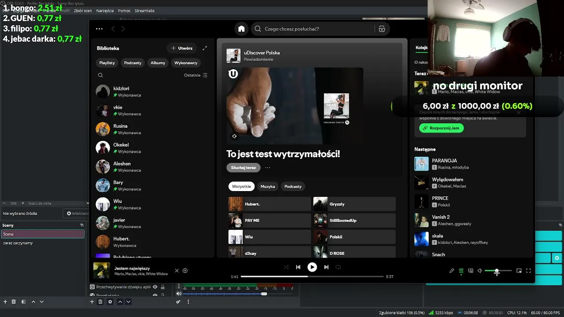
Task: Select the Wszystkie feed filter
Action: (241, 187)
